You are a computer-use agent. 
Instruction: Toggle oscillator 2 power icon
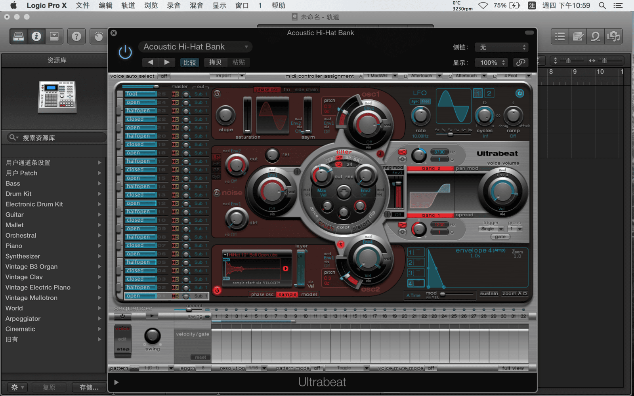point(217,290)
